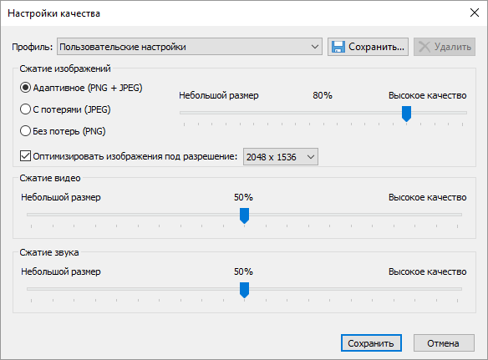
Task: Click the X icon on Удалить button
Action: pyautogui.click(x=424, y=47)
